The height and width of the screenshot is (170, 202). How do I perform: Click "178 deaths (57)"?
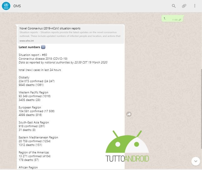29,160
